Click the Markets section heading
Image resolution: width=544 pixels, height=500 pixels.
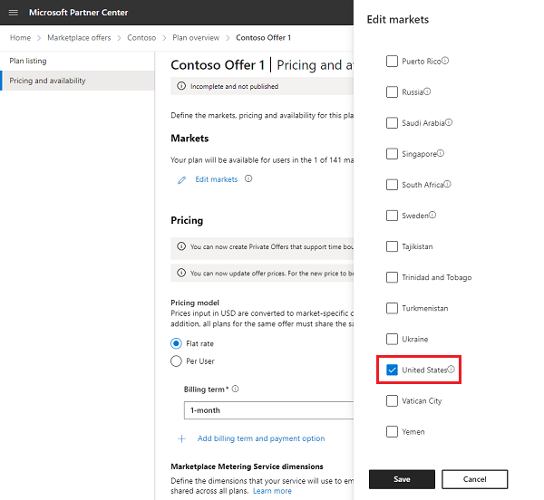tap(189, 139)
